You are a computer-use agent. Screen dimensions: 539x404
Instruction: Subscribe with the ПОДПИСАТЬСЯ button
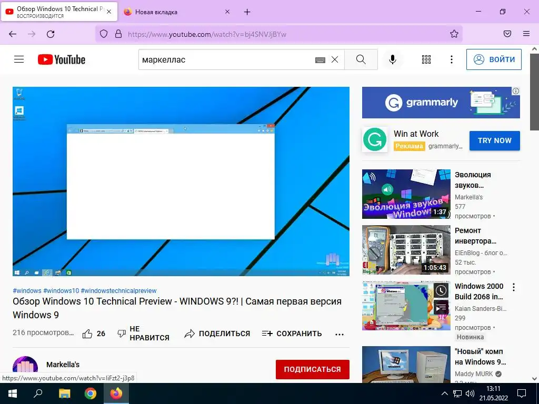313,369
